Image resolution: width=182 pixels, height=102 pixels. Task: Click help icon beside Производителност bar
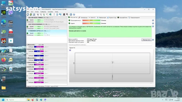153,20
